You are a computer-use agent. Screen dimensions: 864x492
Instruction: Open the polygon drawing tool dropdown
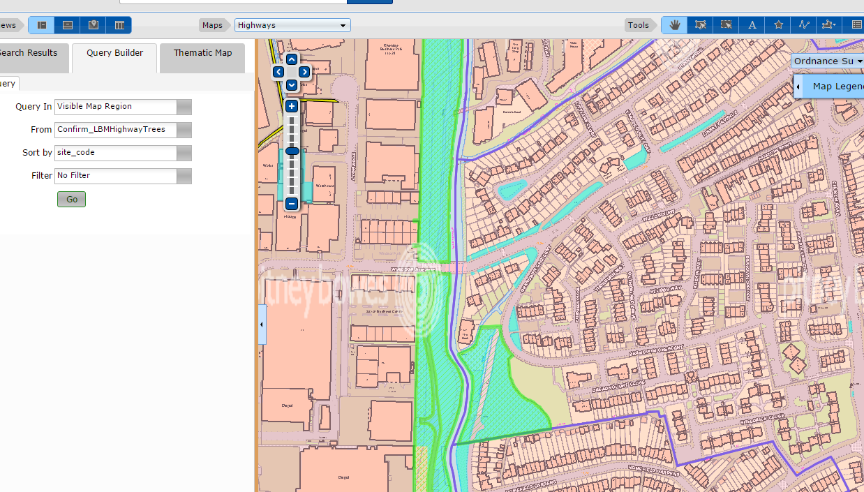[830, 25]
